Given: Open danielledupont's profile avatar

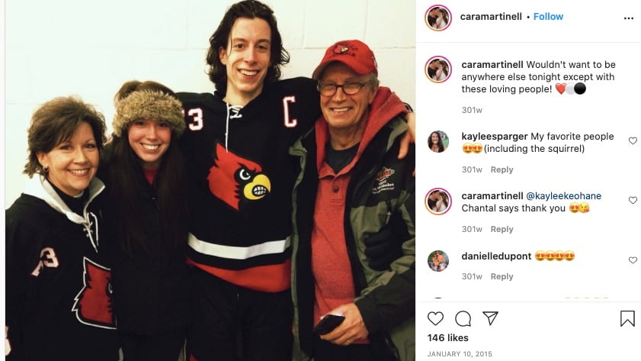Looking at the screenshot, I should click(x=437, y=261).
